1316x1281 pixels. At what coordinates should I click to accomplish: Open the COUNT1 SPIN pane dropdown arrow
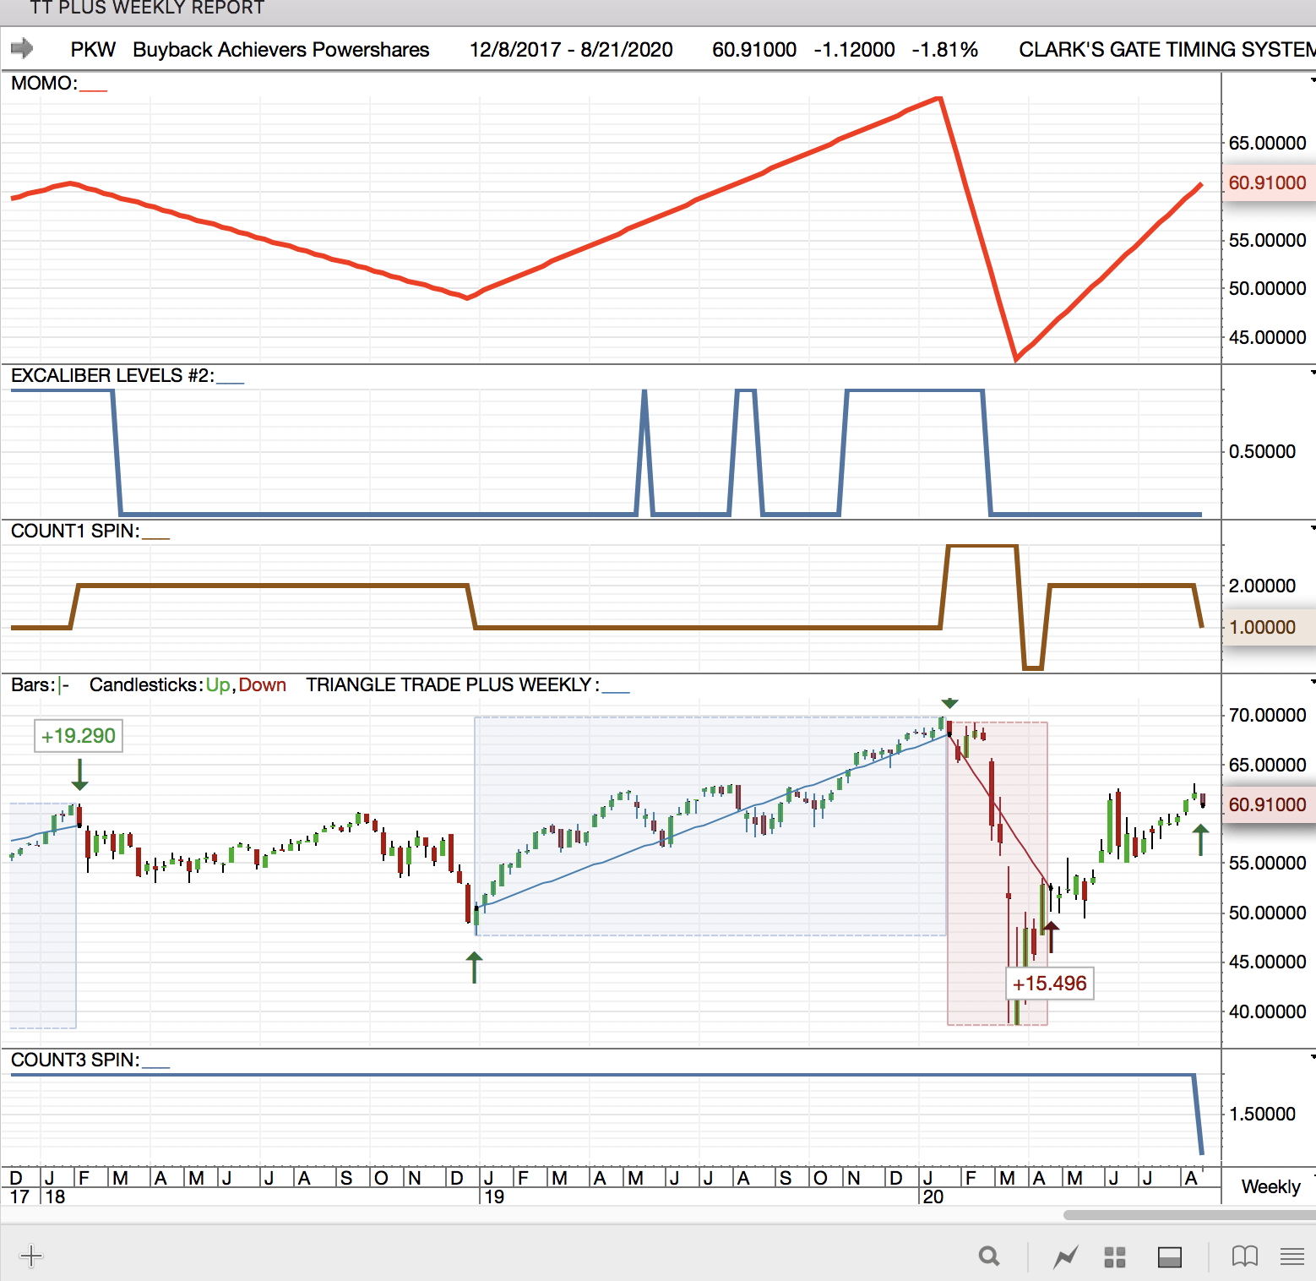1312,528
